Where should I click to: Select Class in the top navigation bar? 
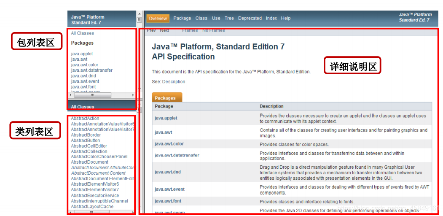(201, 18)
